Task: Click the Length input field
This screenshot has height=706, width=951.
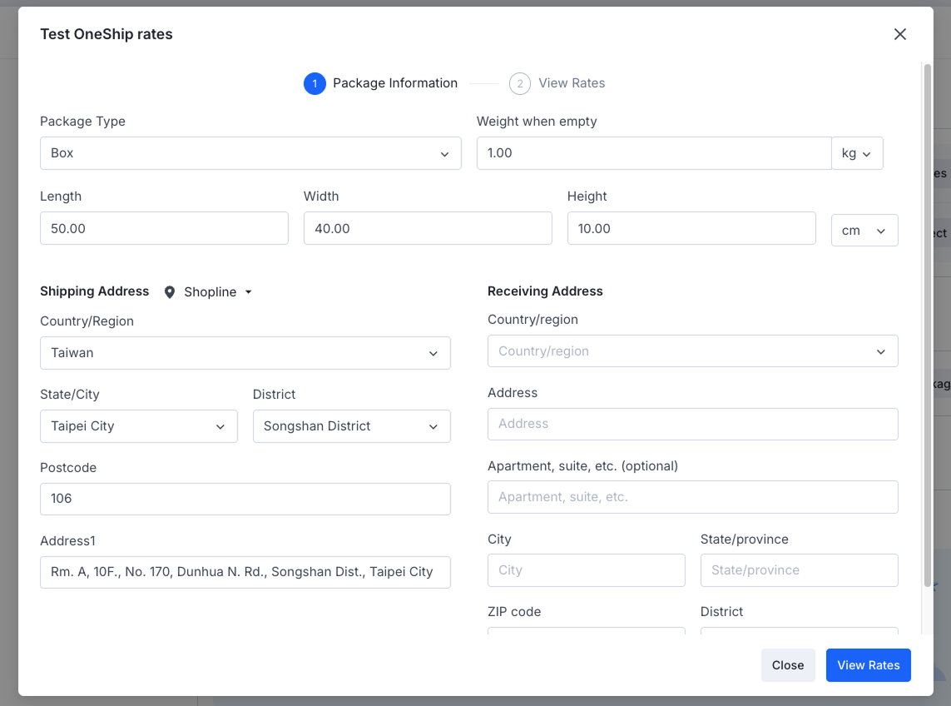Action: pos(164,228)
